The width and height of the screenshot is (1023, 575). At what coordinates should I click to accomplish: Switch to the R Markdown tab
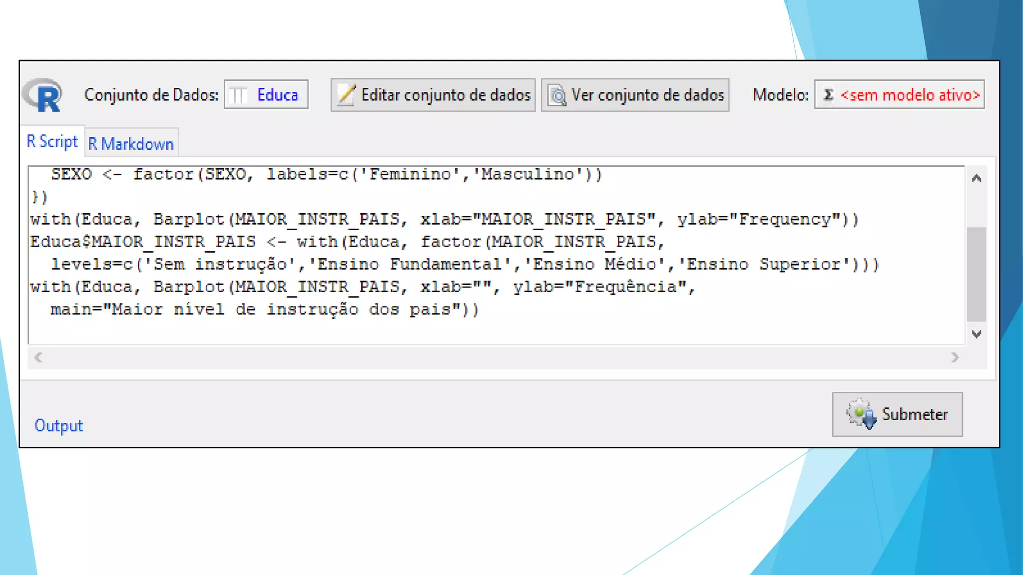[131, 144]
